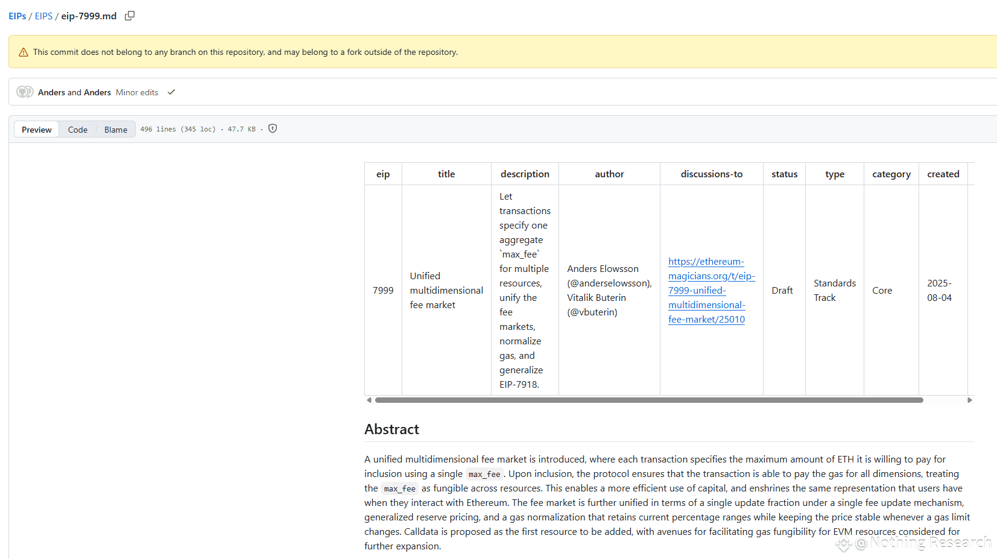Click the table's left scroll arrow

pos(369,400)
